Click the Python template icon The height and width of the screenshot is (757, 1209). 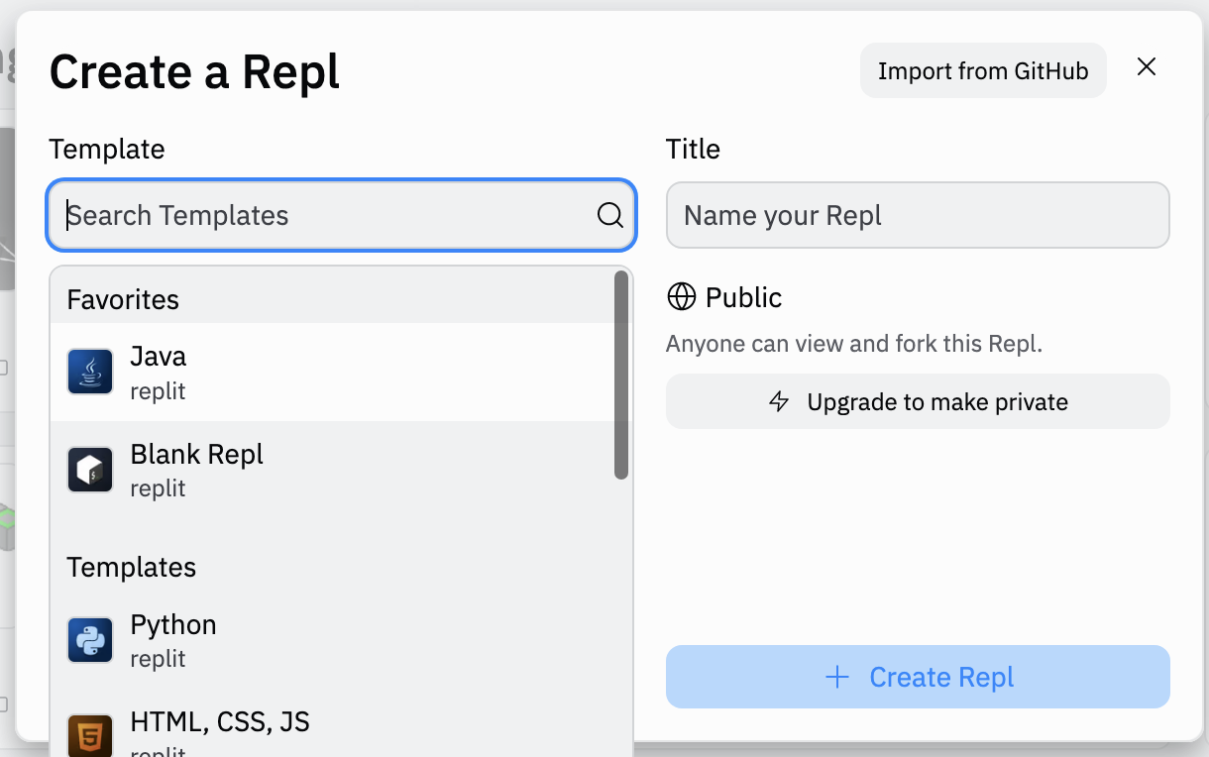tap(90, 640)
